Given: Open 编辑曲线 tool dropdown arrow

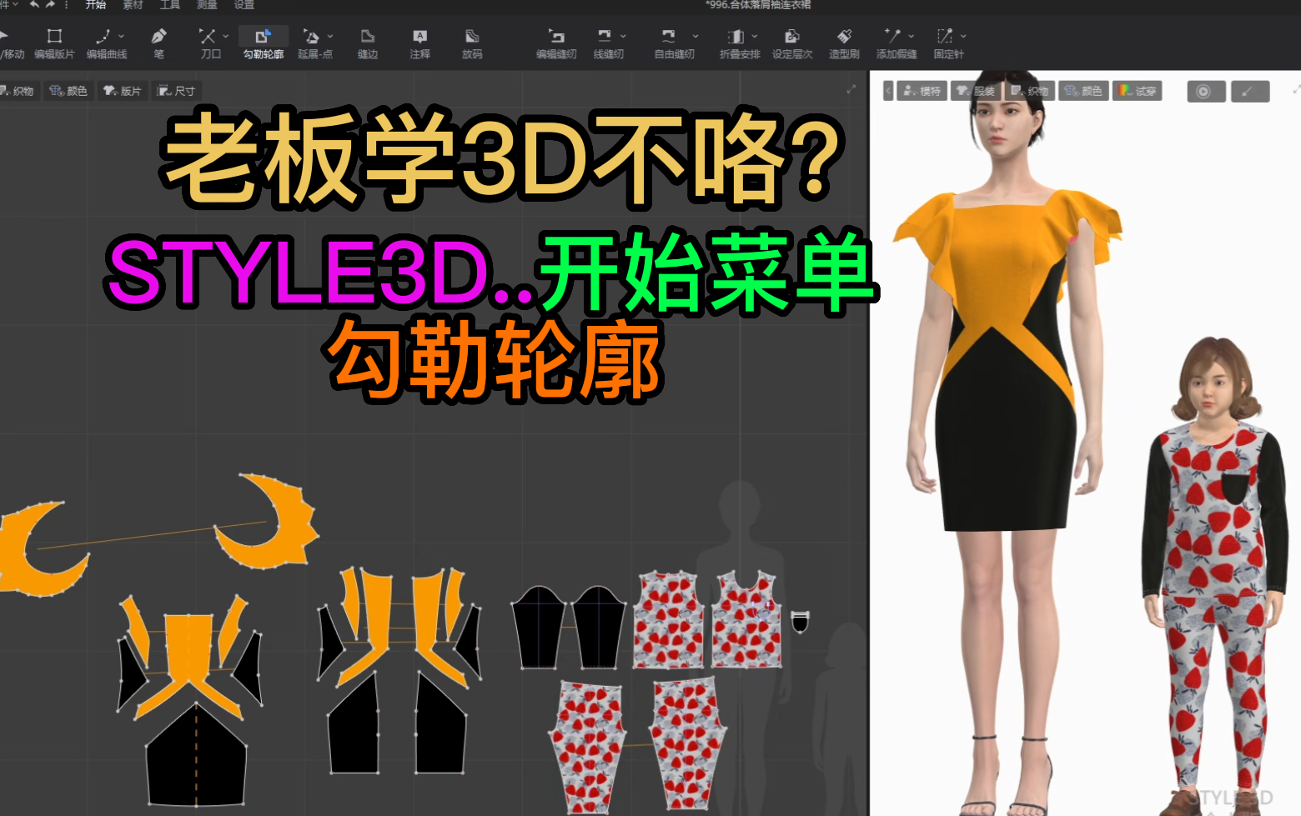Looking at the screenshot, I should [x=122, y=36].
